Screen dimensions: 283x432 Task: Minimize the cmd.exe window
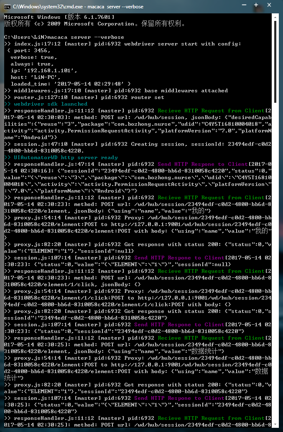(244, 5)
